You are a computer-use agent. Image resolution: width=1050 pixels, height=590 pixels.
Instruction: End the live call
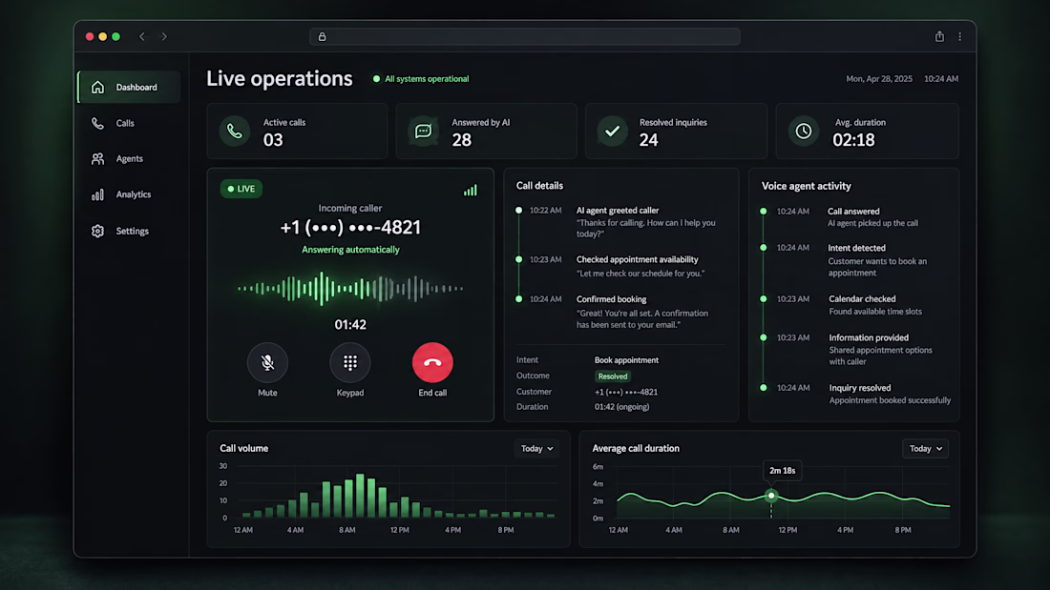click(x=432, y=362)
